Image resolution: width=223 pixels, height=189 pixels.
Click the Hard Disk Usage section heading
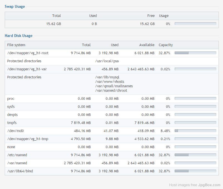[x=19, y=36]
